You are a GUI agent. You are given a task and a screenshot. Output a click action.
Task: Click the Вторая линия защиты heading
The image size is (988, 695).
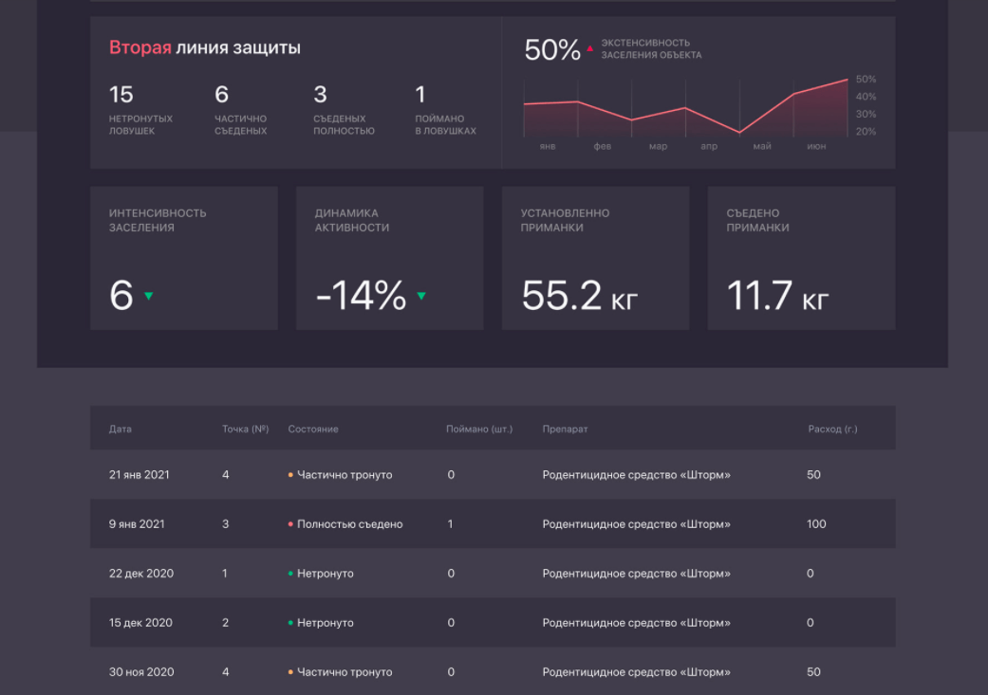point(205,47)
